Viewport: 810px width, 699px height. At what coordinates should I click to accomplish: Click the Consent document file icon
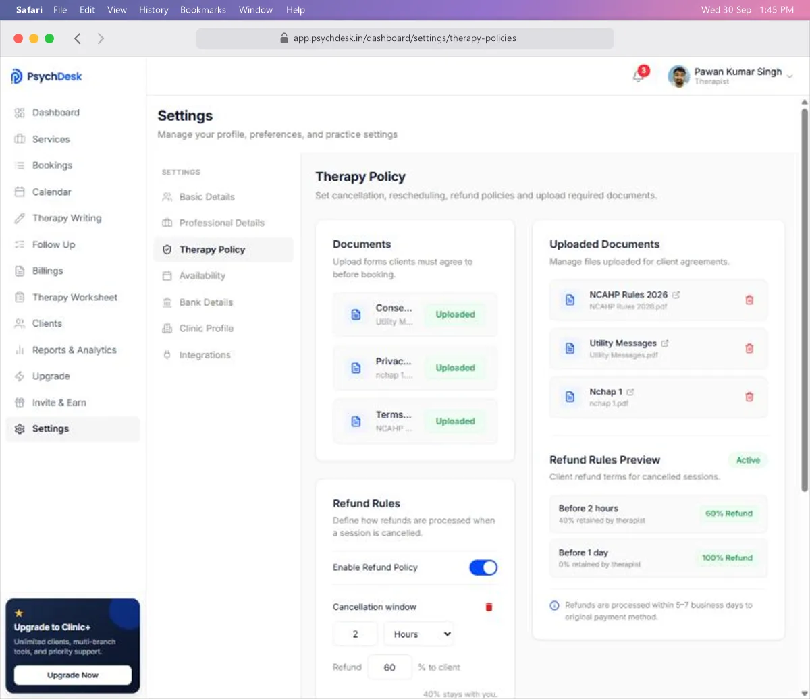tap(356, 314)
